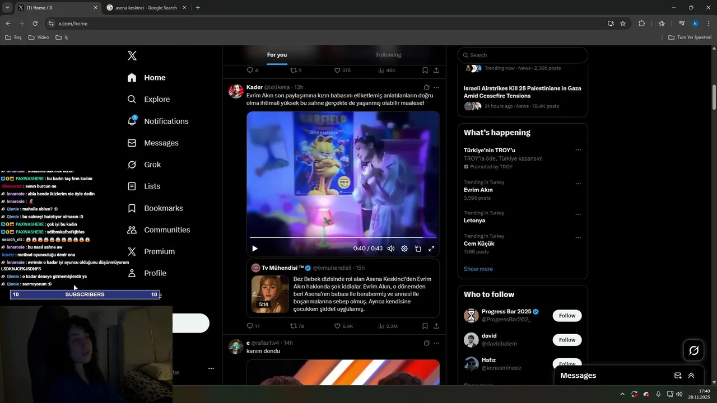This screenshot has width=717, height=403.
Task: View analytics showing 2.3M views
Action: coord(388,326)
